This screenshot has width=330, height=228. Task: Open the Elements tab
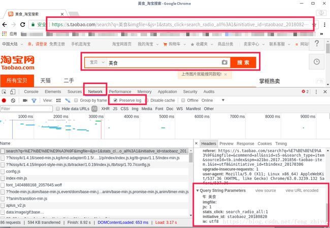click(53, 92)
